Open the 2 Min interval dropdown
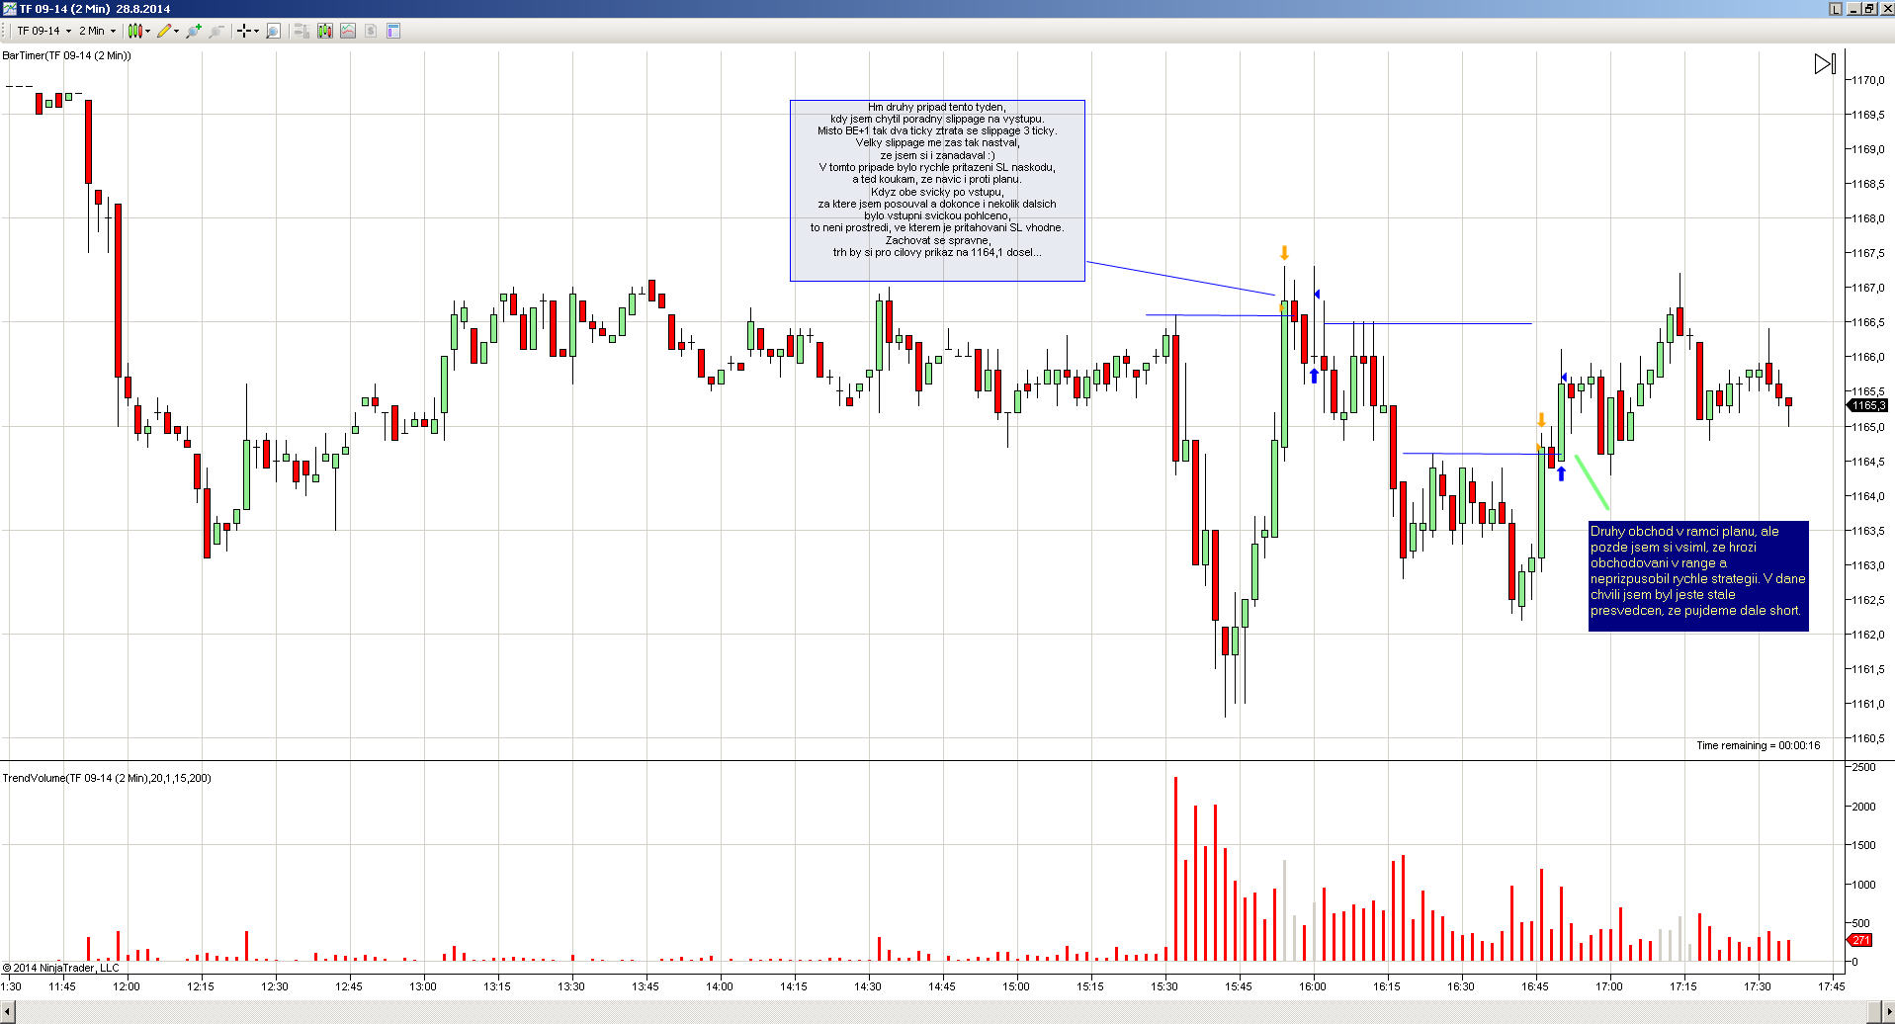The image size is (1895, 1024). [97, 31]
